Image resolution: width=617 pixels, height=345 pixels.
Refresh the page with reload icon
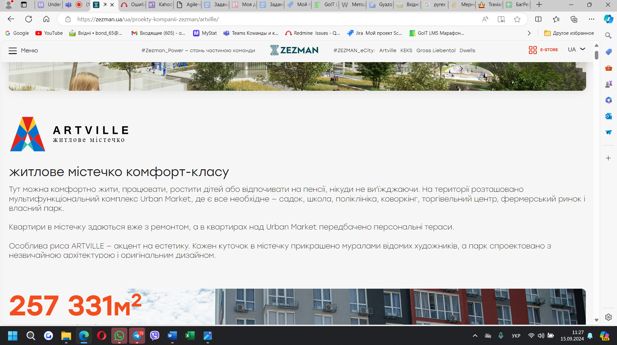(29, 19)
